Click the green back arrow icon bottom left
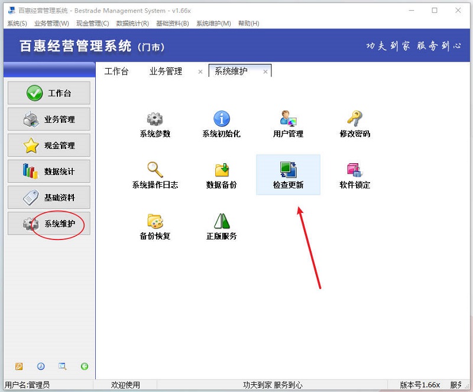 point(85,367)
